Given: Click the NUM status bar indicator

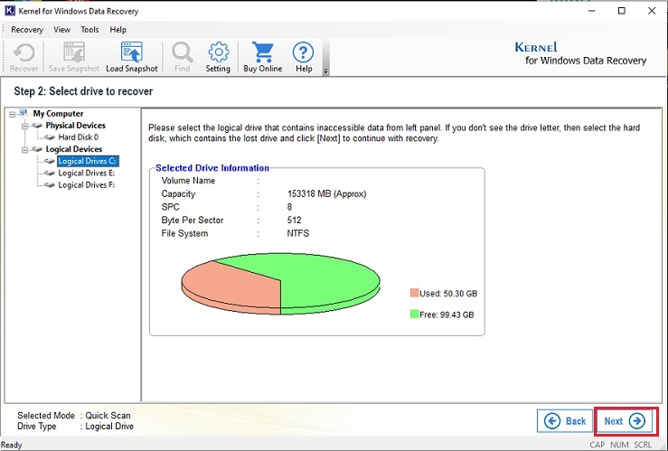Looking at the screenshot, I should (619, 445).
